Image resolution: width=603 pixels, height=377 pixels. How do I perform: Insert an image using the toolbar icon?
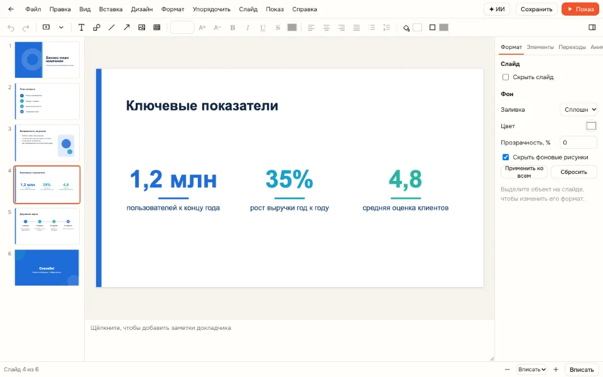coord(141,27)
